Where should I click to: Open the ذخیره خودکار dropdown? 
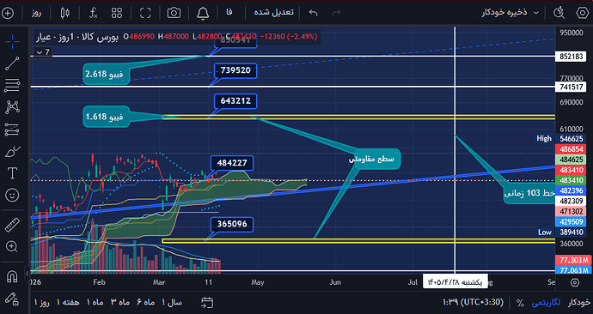tap(510, 13)
